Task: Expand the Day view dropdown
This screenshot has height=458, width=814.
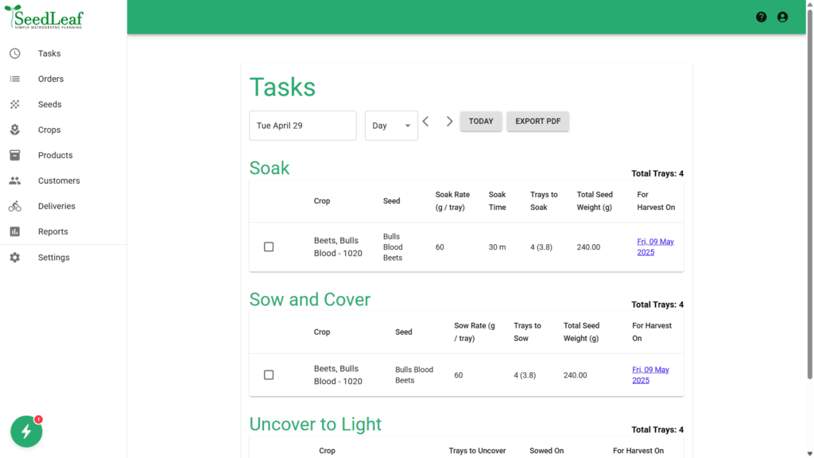Action: point(391,126)
